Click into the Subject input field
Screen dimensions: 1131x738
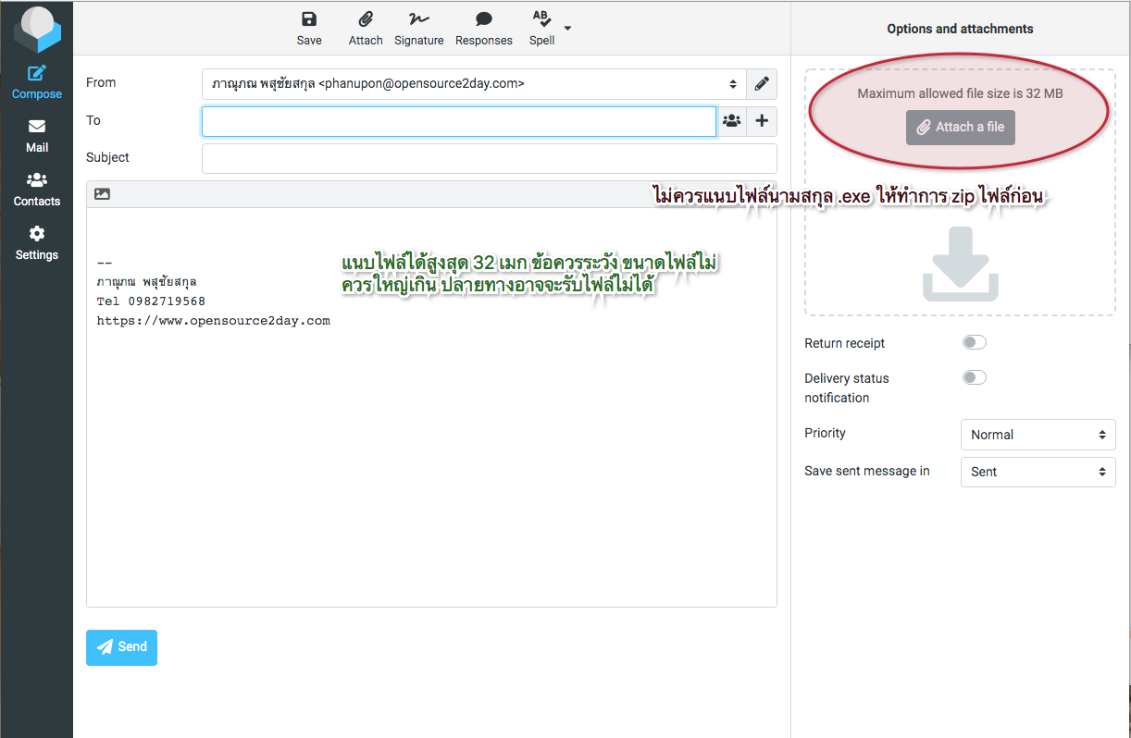[x=489, y=158]
